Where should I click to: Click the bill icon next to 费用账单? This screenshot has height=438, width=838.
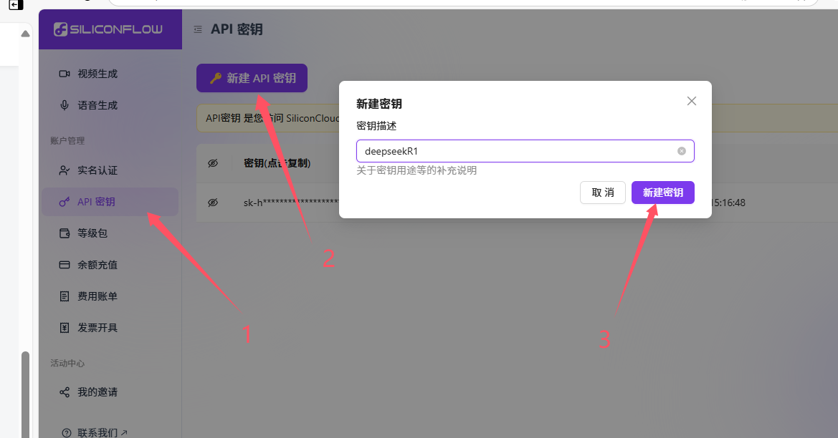click(64, 296)
